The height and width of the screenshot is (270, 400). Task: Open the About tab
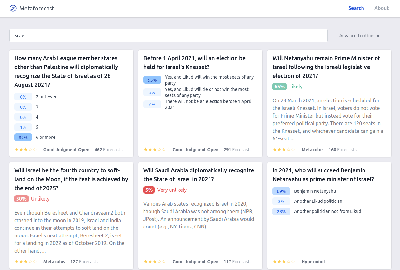pyautogui.click(x=381, y=8)
